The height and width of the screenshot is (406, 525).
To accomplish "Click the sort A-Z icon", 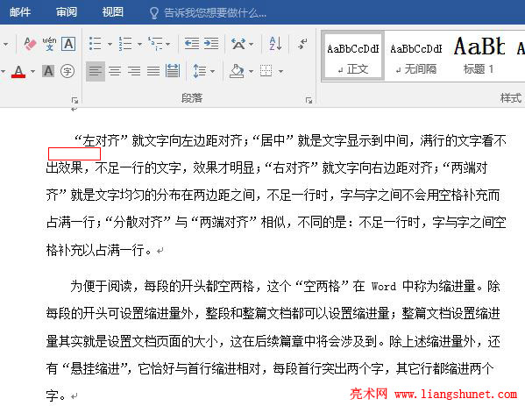I will 275,44.
